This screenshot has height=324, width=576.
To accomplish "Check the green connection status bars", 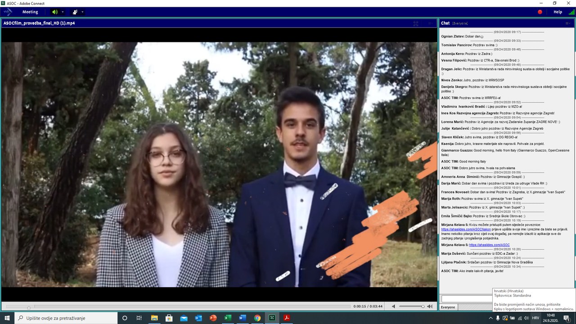I will pos(571,12).
